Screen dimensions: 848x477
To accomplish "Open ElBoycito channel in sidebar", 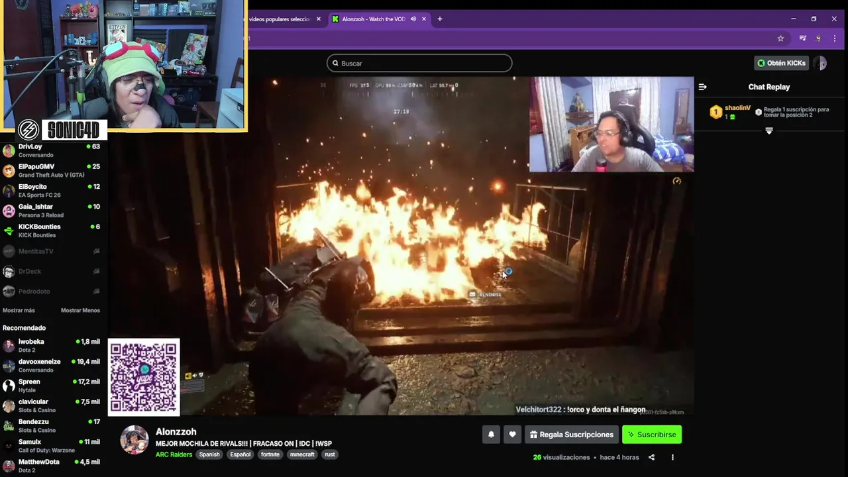I will click(53, 190).
